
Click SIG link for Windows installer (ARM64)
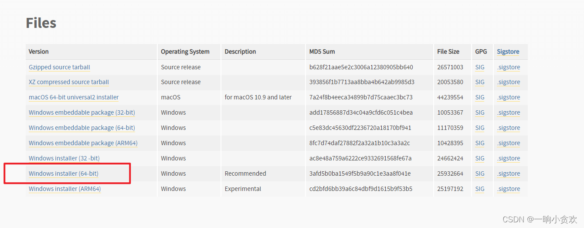tap(480, 189)
